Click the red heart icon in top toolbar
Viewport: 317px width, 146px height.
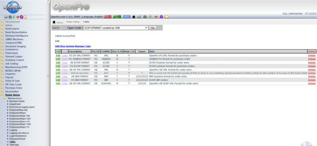point(156,17)
